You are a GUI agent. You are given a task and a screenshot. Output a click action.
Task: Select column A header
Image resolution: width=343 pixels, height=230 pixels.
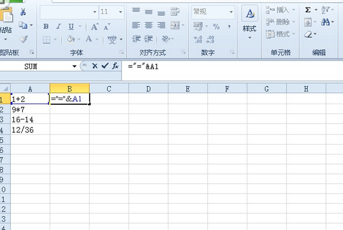point(30,88)
